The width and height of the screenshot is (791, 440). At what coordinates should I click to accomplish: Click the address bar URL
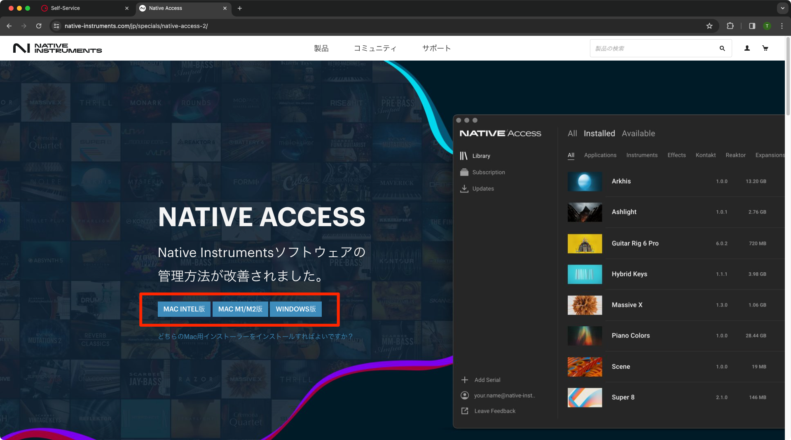pyautogui.click(x=136, y=26)
